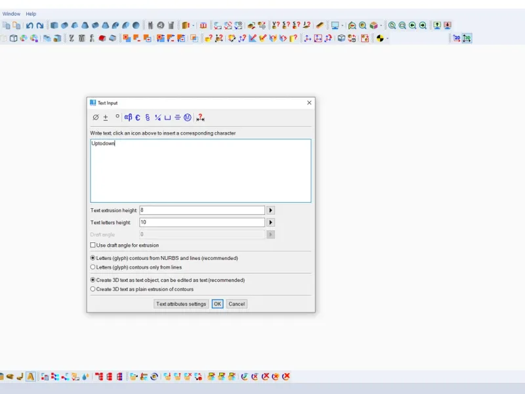The width and height of the screenshot is (525, 394).
Task: Select the blue cylinder solid tool
Action: (64, 26)
